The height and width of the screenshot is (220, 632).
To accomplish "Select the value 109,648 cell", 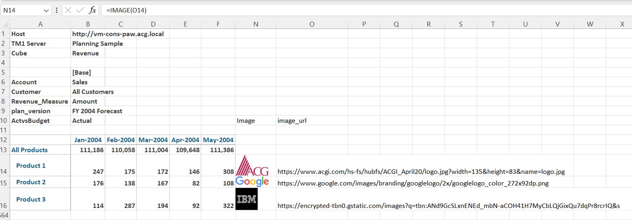I will tap(186, 150).
